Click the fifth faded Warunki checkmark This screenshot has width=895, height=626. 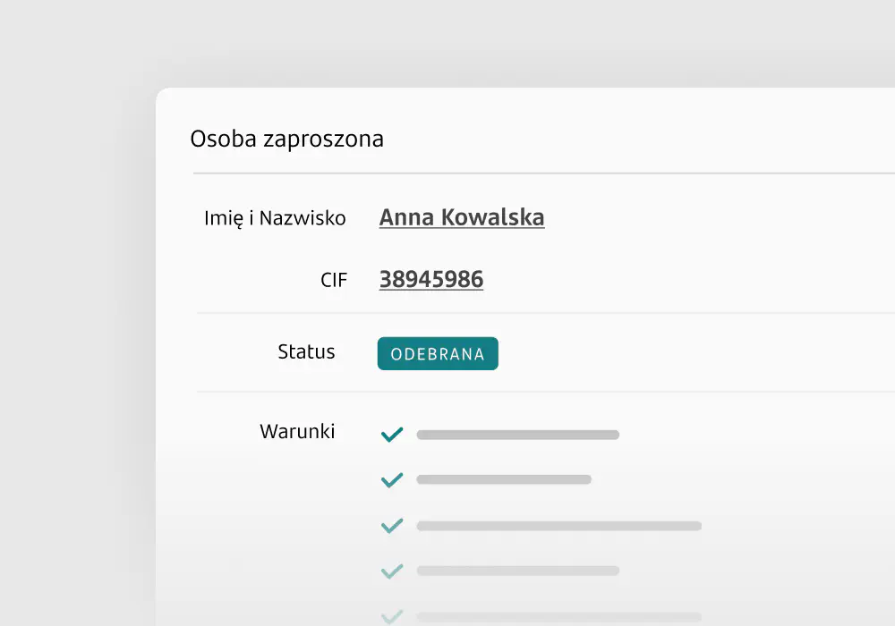(392, 615)
